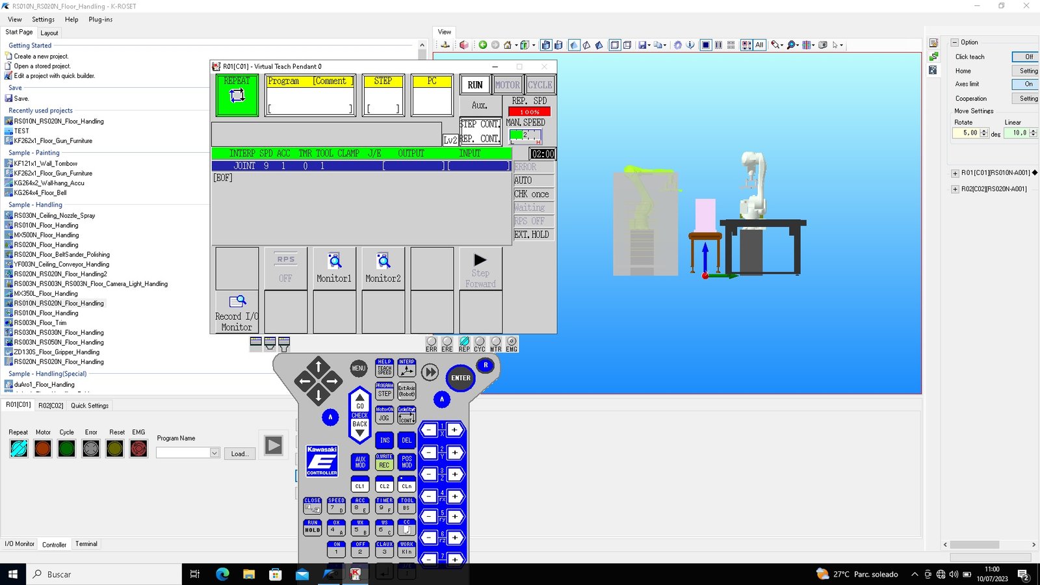Toggle the MOTOR indicator on teach pendant
The width and height of the screenshot is (1040, 585).
pyautogui.click(x=508, y=84)
